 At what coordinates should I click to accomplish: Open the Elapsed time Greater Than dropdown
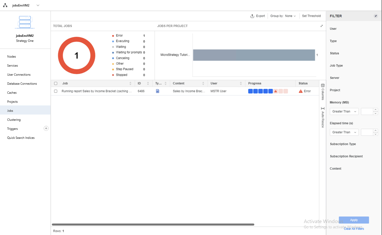344,132
